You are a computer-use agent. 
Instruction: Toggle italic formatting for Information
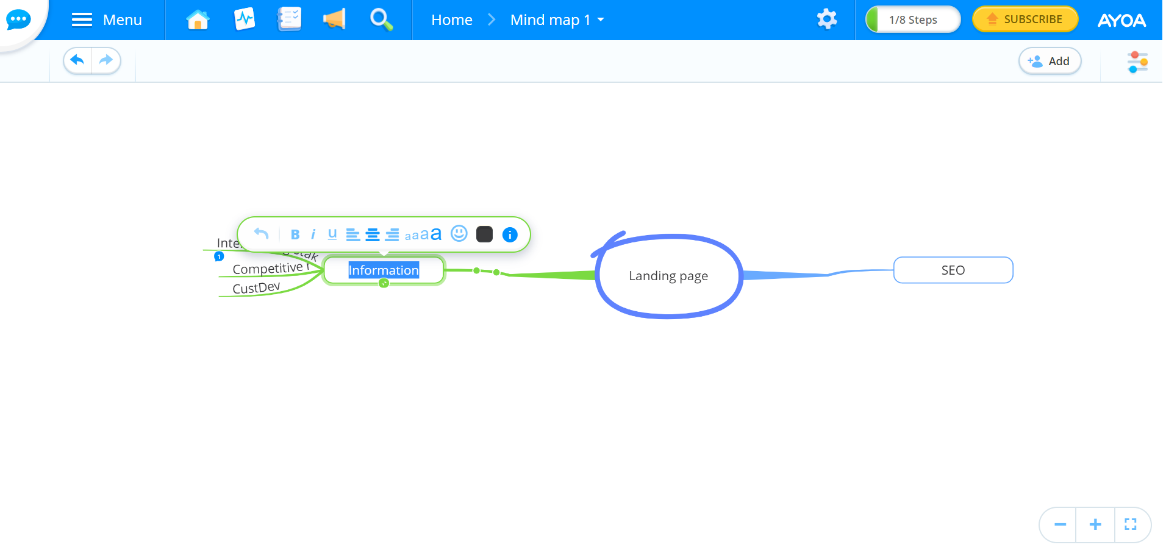[313, 234]
